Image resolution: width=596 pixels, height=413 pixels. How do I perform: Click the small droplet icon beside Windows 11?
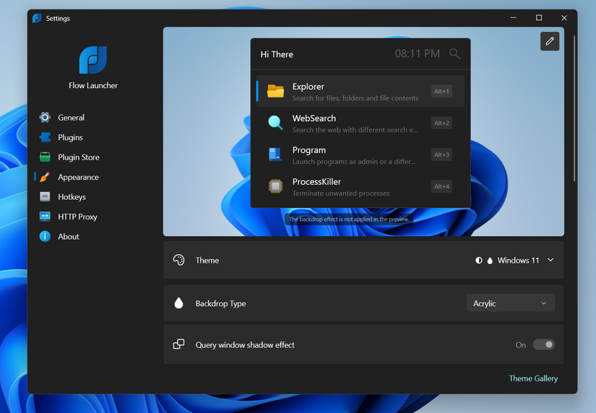(x=490, y=260)
